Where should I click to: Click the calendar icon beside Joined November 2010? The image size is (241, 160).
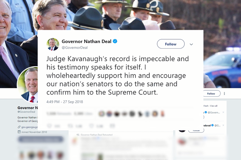[x=19, y=132]
